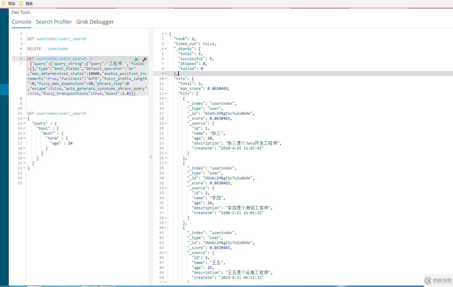Screen dimensions: 453x287
Task: Collapse the "query" block at editor line 13
Action: click(24, 123)
